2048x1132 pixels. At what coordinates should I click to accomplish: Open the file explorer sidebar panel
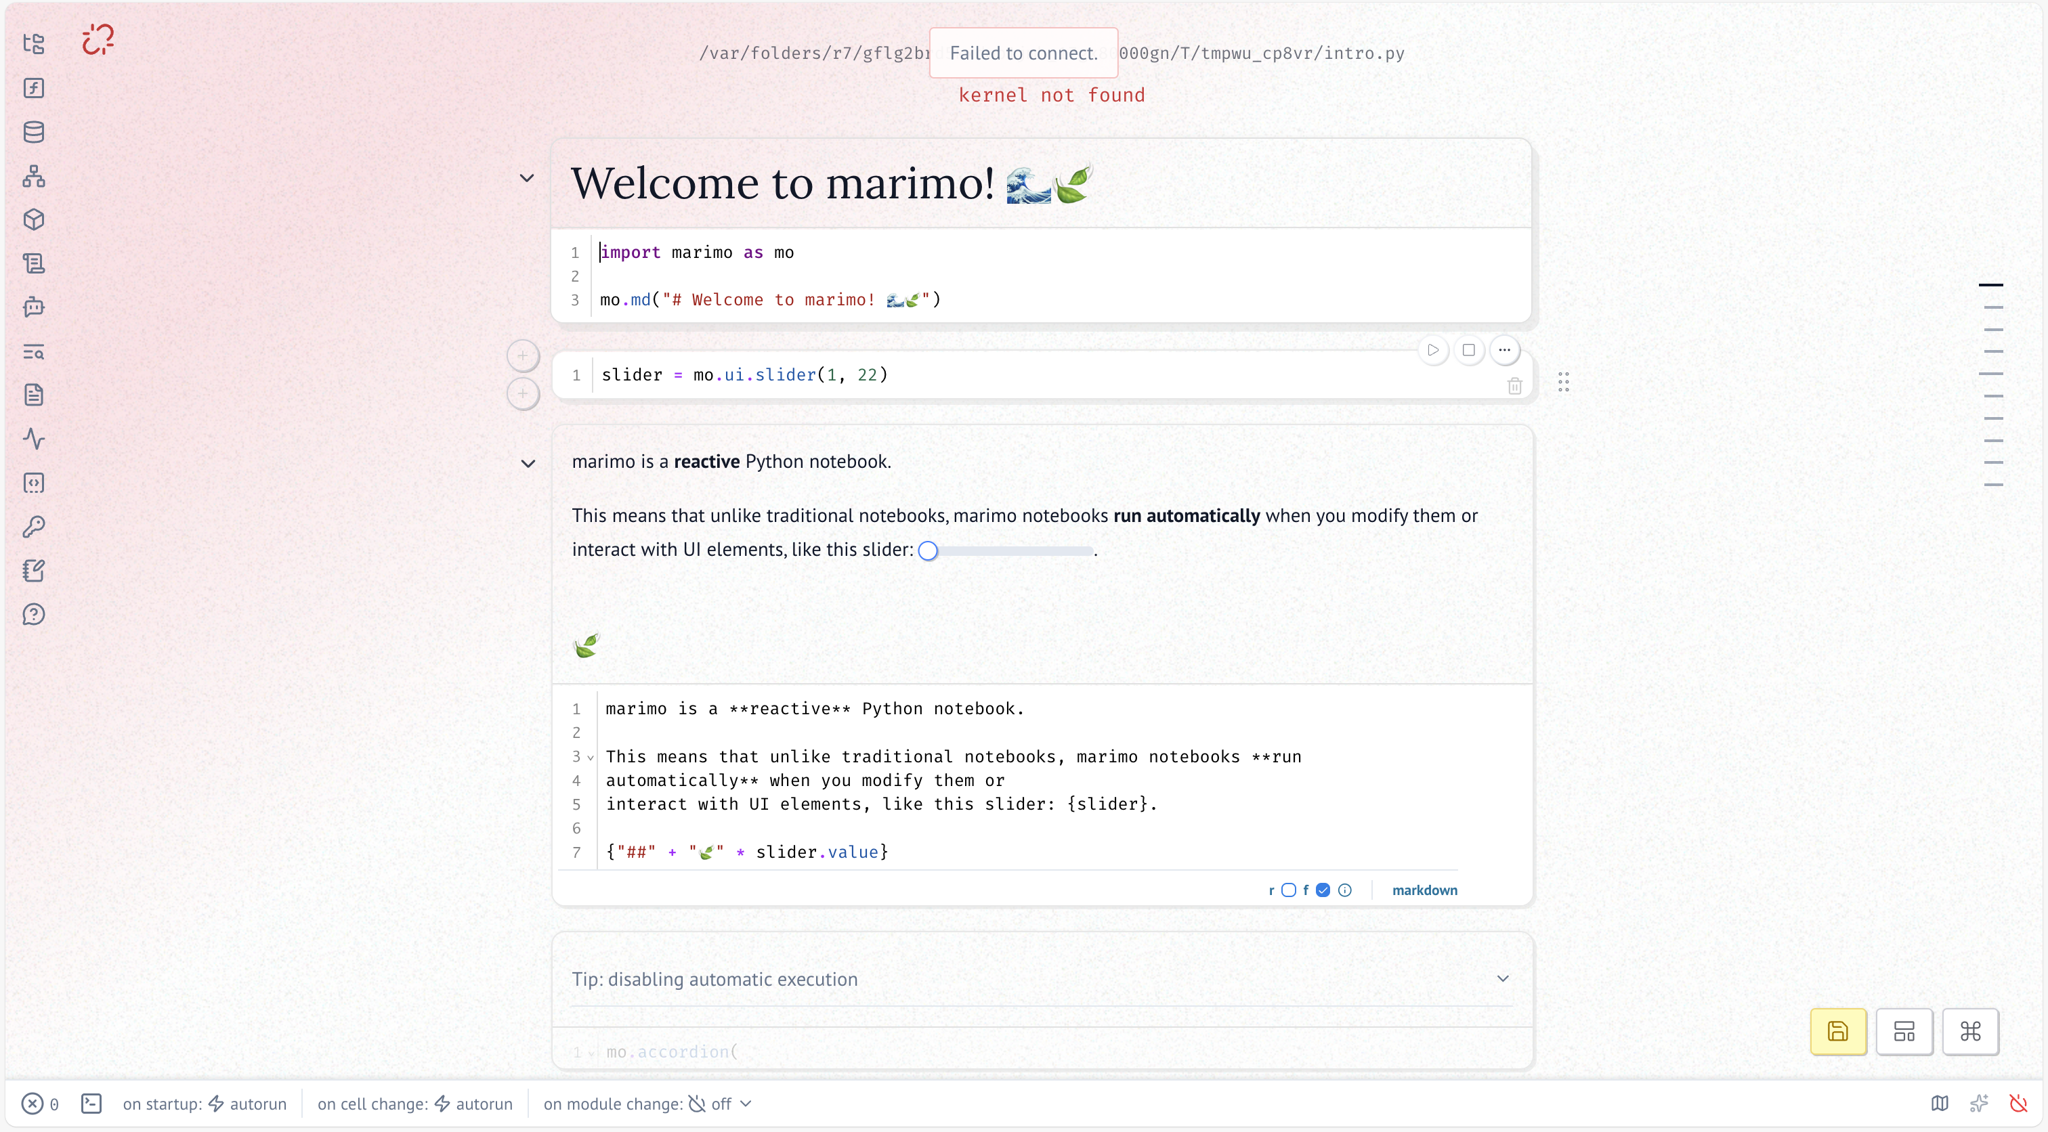click(x=33, y=44)
